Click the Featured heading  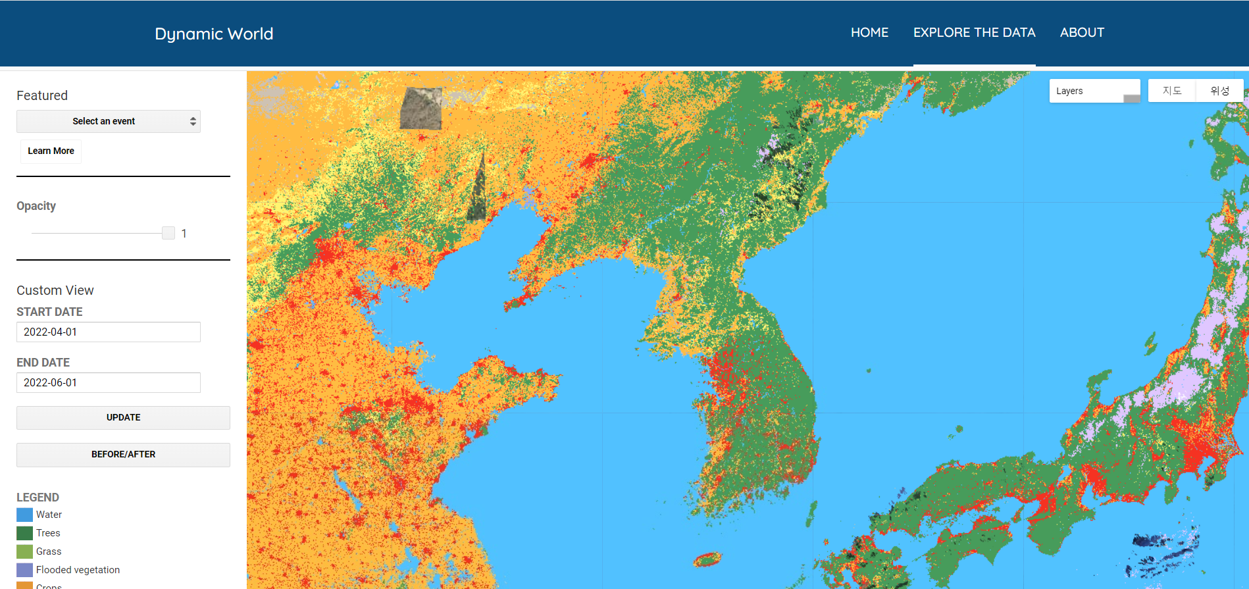point(42,95)
